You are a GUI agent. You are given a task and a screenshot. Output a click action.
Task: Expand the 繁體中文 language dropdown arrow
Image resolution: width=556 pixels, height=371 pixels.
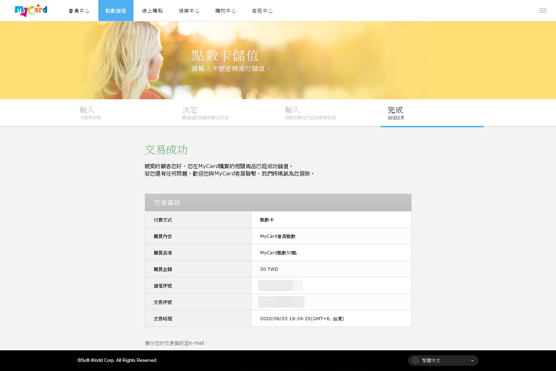(x=472, y=361)
